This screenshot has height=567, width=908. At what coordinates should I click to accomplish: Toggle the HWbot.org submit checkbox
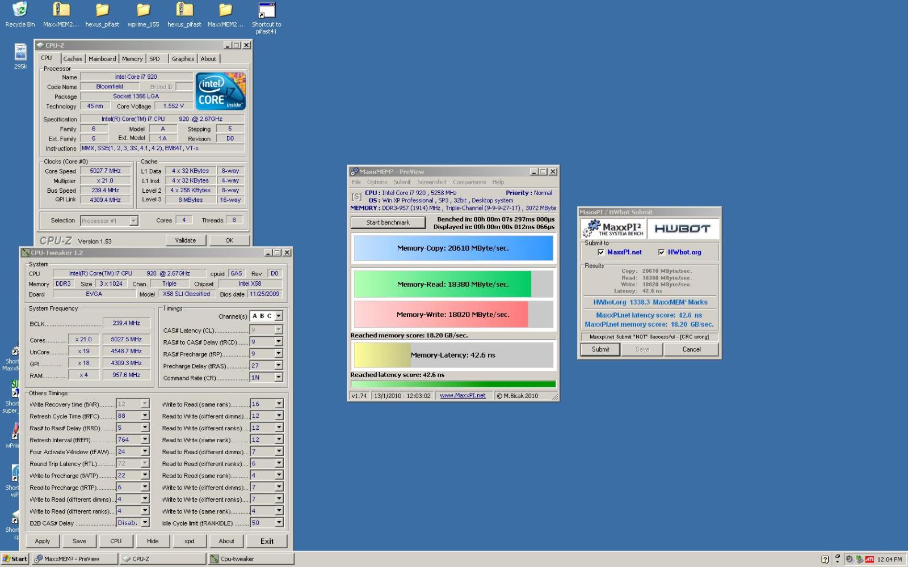661,252
